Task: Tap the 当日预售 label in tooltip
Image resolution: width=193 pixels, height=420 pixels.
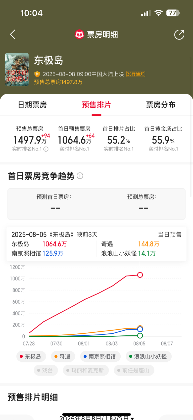Action: [x=170, y=235]
